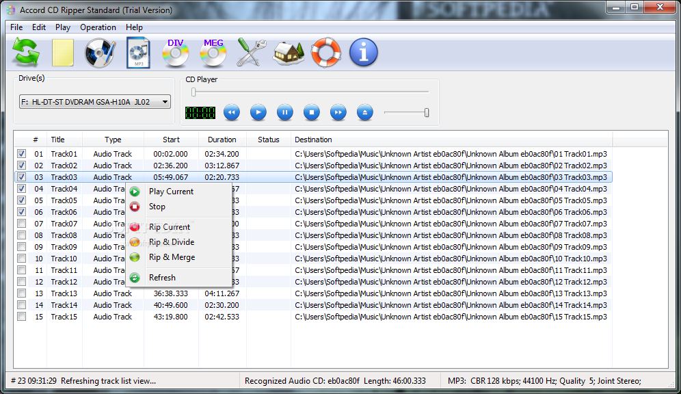
Task: Click the CD player volume slider handle
Action: click(x=427, y=112)
